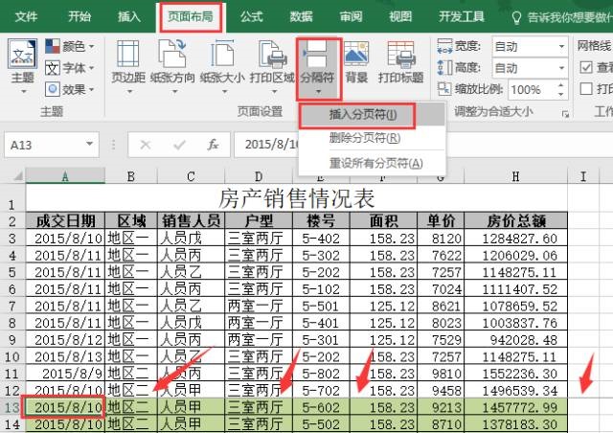Expand the 高度 自动 dropdown
This screenshot has width=613, height=433.
pyautogui.click(x=561, y=68)
